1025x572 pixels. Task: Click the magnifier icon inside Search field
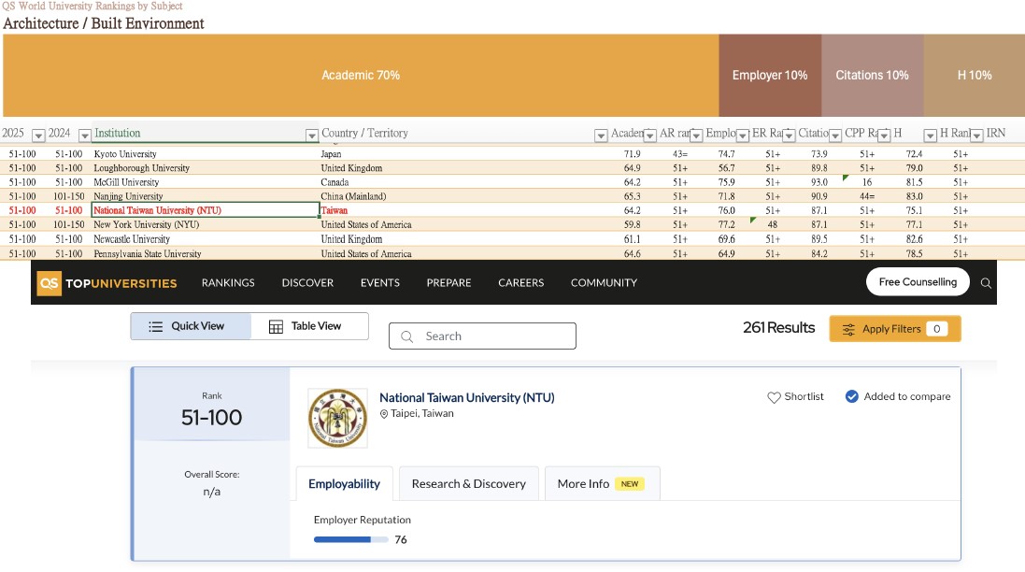point(406,336)
